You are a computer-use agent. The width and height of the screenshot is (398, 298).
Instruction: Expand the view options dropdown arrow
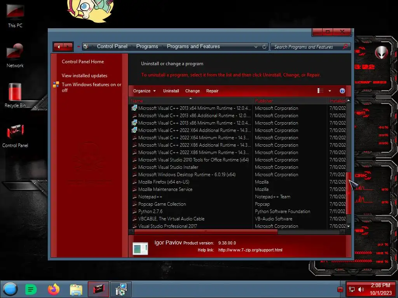tap(330, 91)
